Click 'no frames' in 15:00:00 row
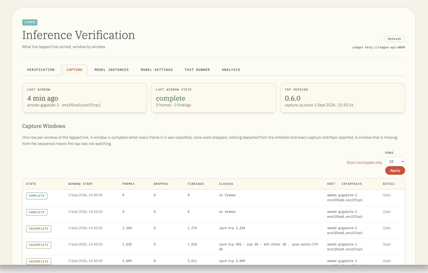Screen dimensions: 428x273 [x=227, y=195]
